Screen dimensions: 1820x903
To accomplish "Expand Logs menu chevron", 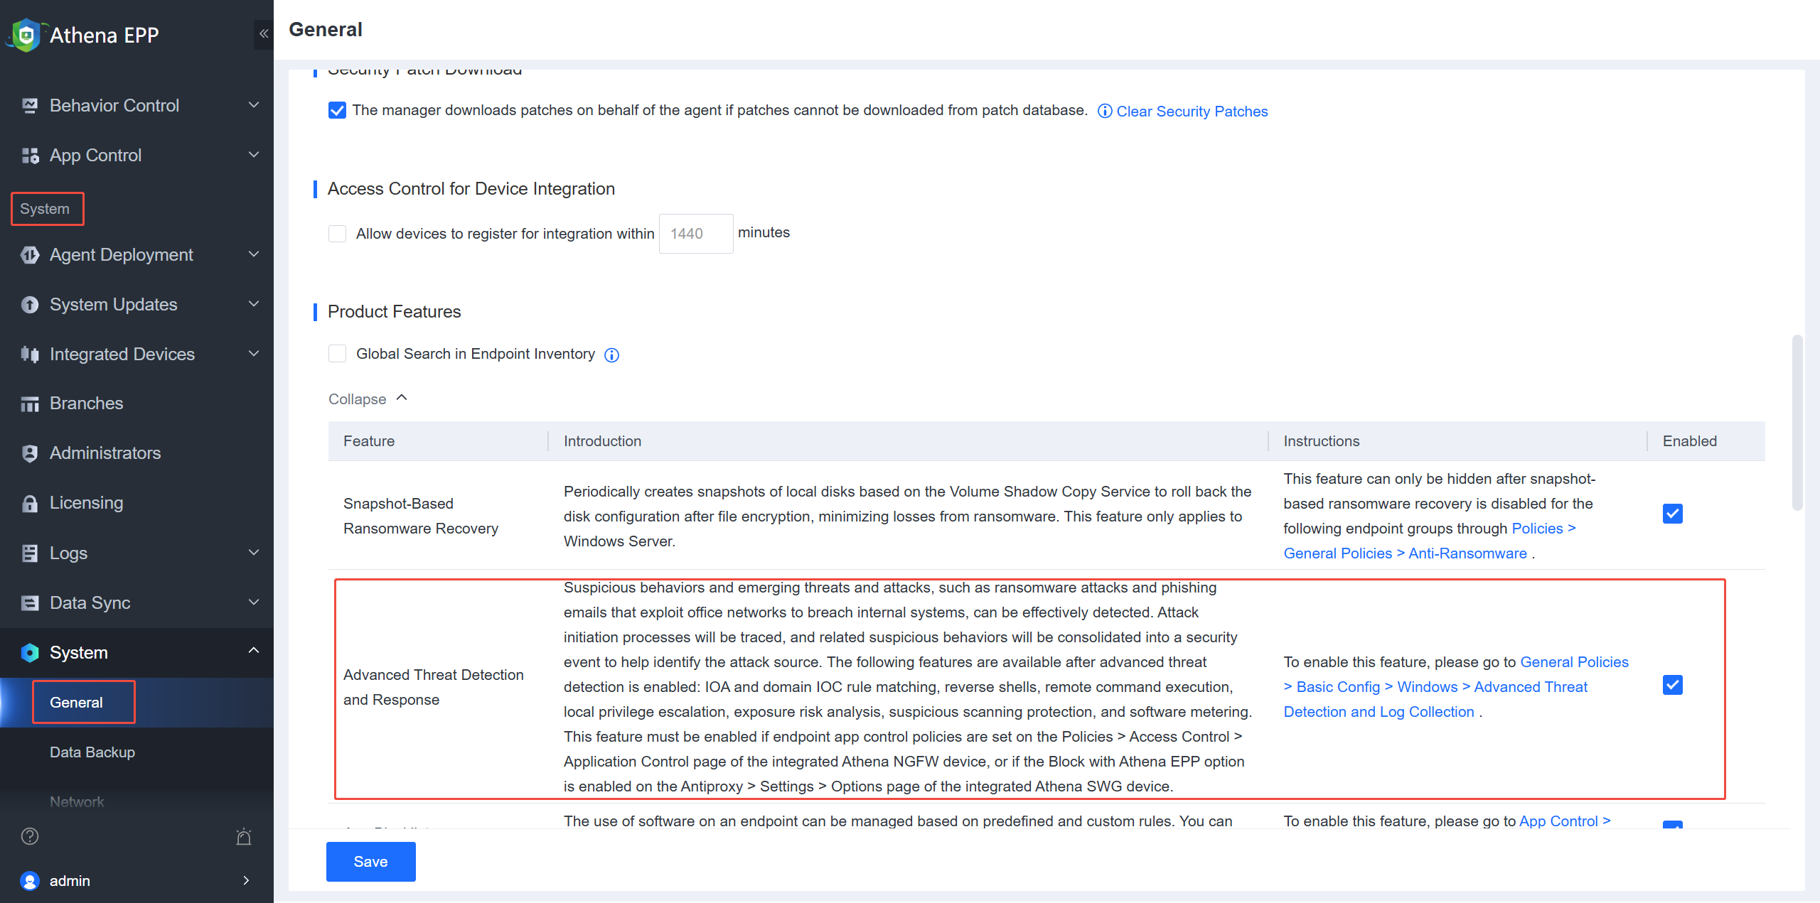I will (254, 553).
